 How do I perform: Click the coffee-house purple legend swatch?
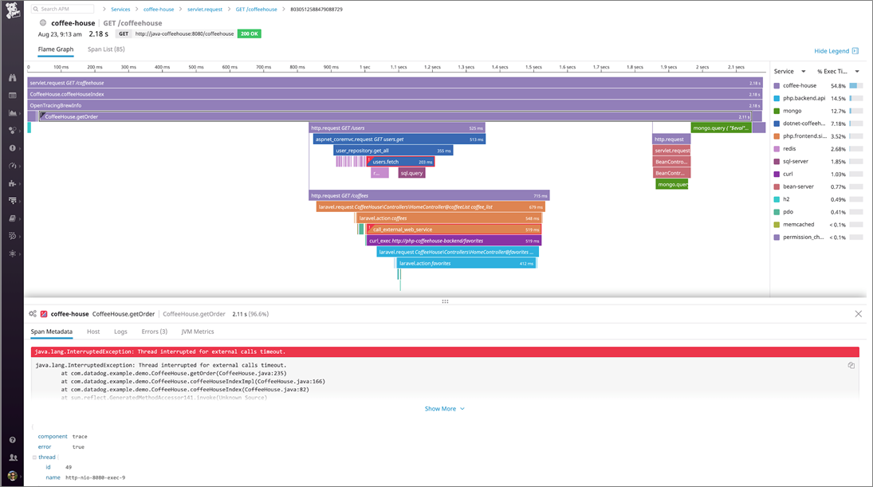coord(777,86)
